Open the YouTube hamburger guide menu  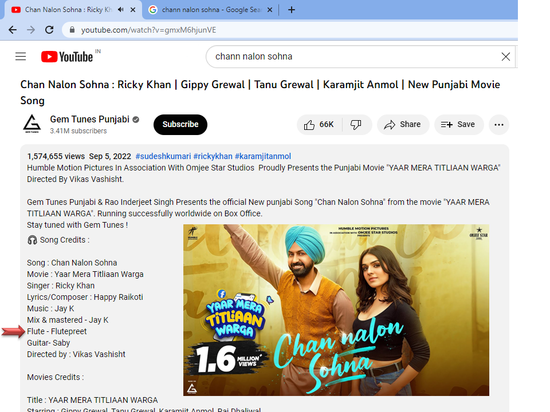[21, 56]
